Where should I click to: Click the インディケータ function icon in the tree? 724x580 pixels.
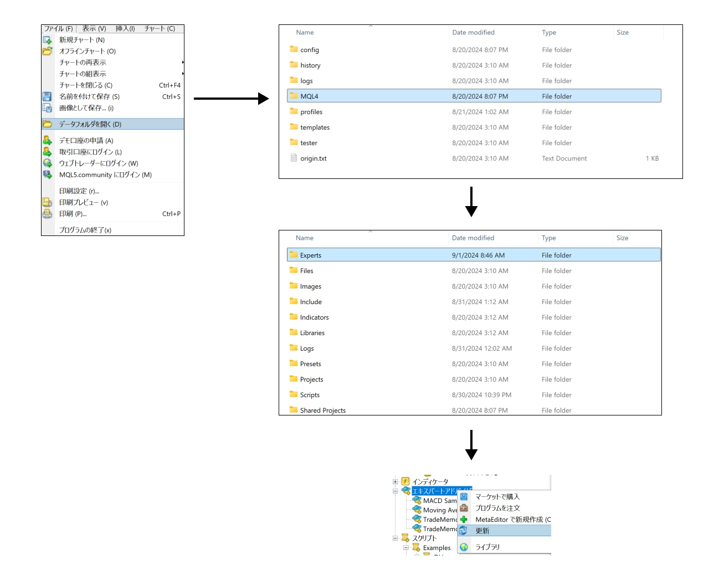click(x=405, y=481)
